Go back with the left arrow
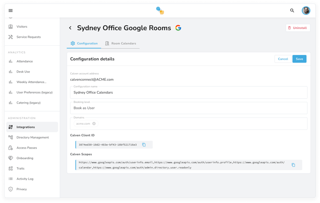 (70, 28)
